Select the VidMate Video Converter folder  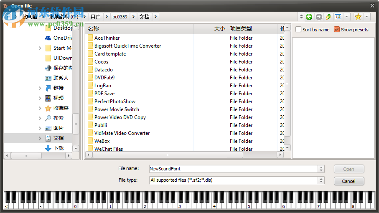pyautogui.click(x=119, y=133)
